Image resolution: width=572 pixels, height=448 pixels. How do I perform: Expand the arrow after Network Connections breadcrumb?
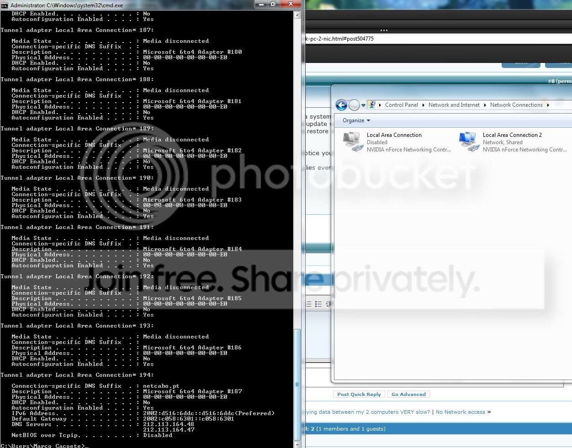click(x=548, y=105)
